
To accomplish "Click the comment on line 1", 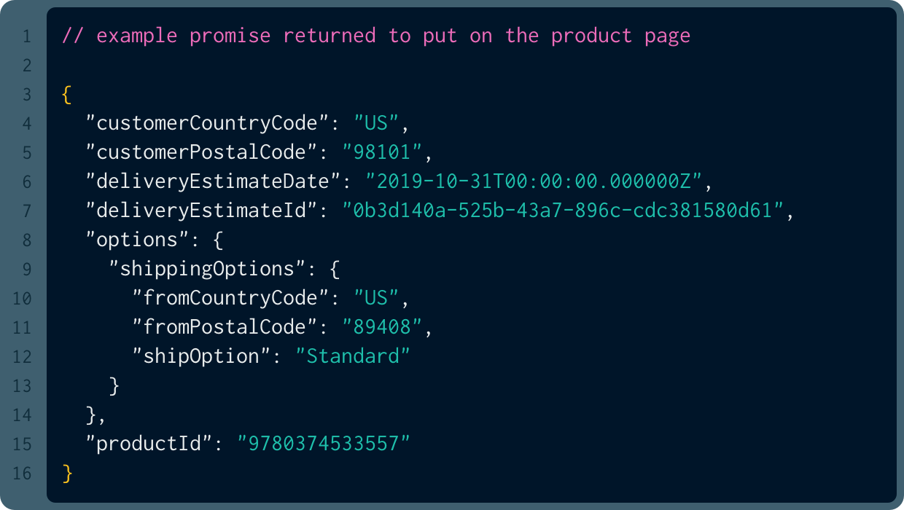I will click(376, 36).
